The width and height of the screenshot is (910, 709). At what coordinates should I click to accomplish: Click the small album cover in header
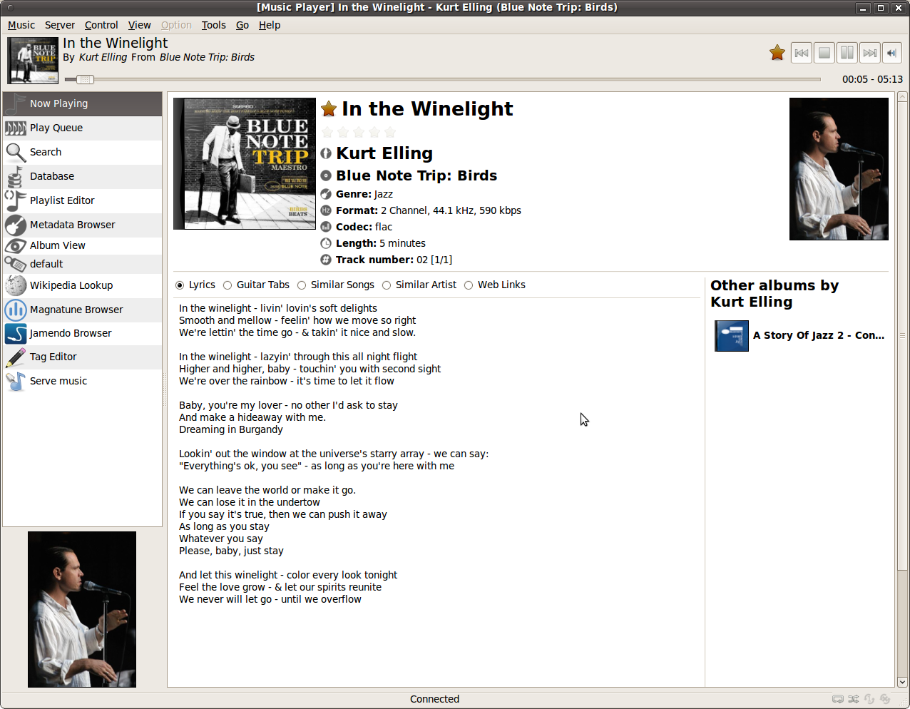[x=33, y=61]
